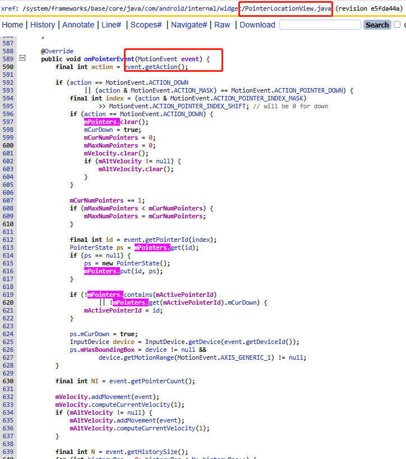Image resolution: width=406 pixels, height=459 pixels.
Task: Click PointerLocationView.java in the path
Action: point(288,8)
